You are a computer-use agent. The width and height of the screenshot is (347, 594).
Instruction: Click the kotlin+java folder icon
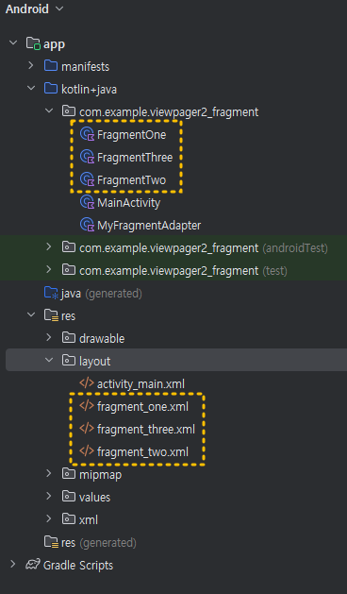tap(51, 89)
